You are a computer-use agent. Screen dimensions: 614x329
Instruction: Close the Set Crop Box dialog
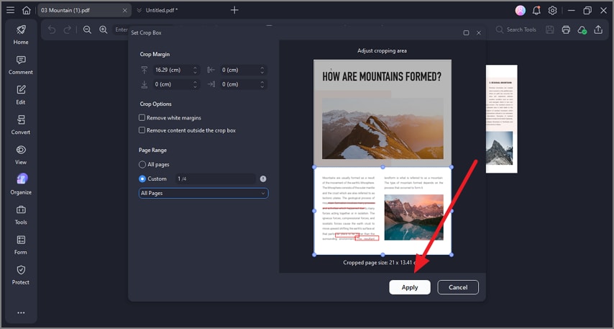[479, 33]
